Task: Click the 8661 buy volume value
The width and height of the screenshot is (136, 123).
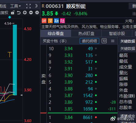Action: coord(88,118)
